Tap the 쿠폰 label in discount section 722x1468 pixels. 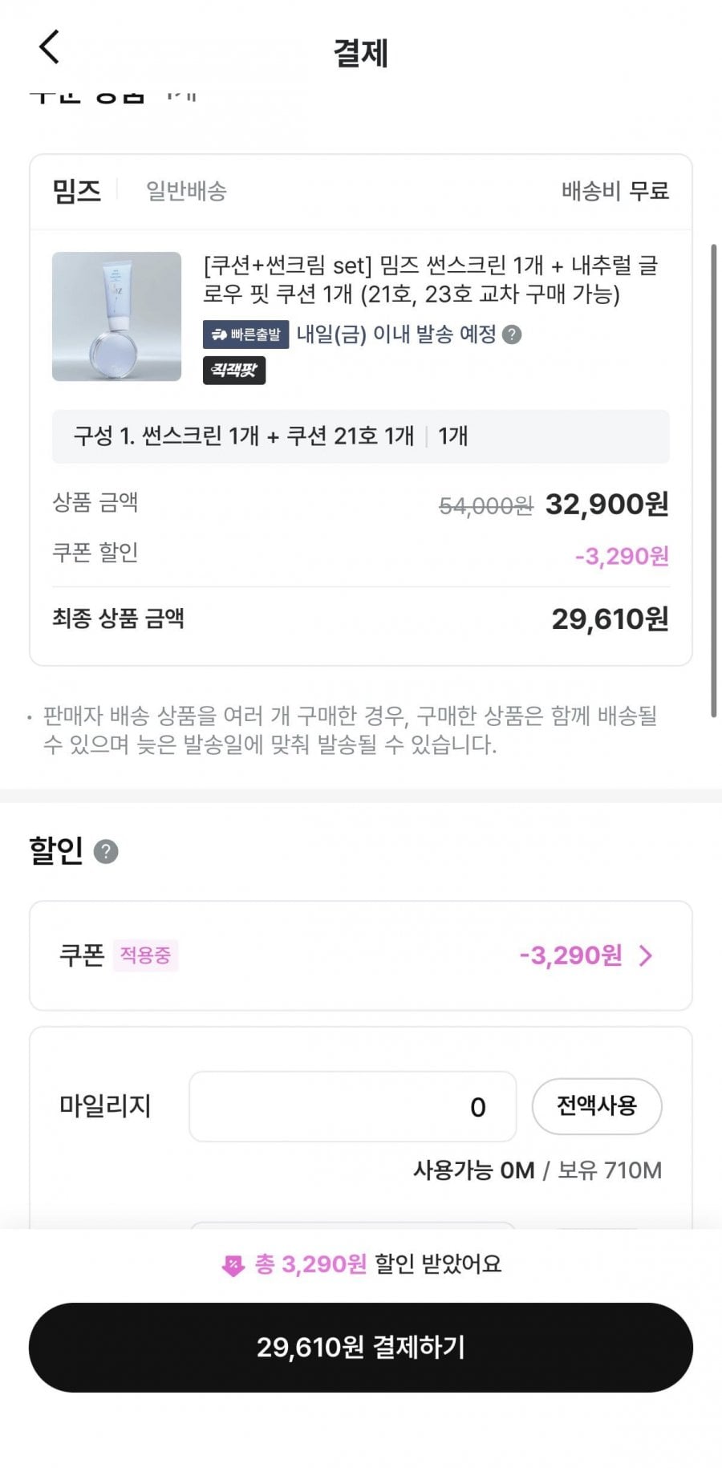tap(82, 955)
